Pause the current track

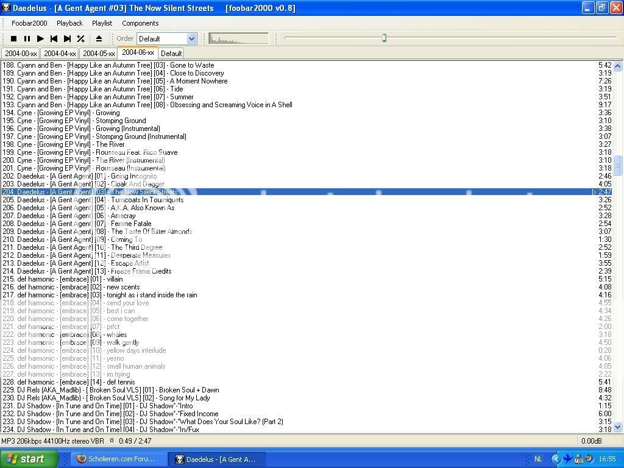click(x=27, y=38)
